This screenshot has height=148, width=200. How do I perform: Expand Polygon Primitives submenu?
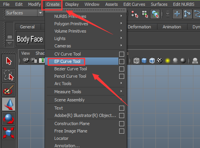click(x=86, y=24)
